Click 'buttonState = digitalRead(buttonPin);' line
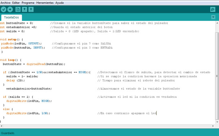Screen dimensions: 219x136 (x=34, y=64)
